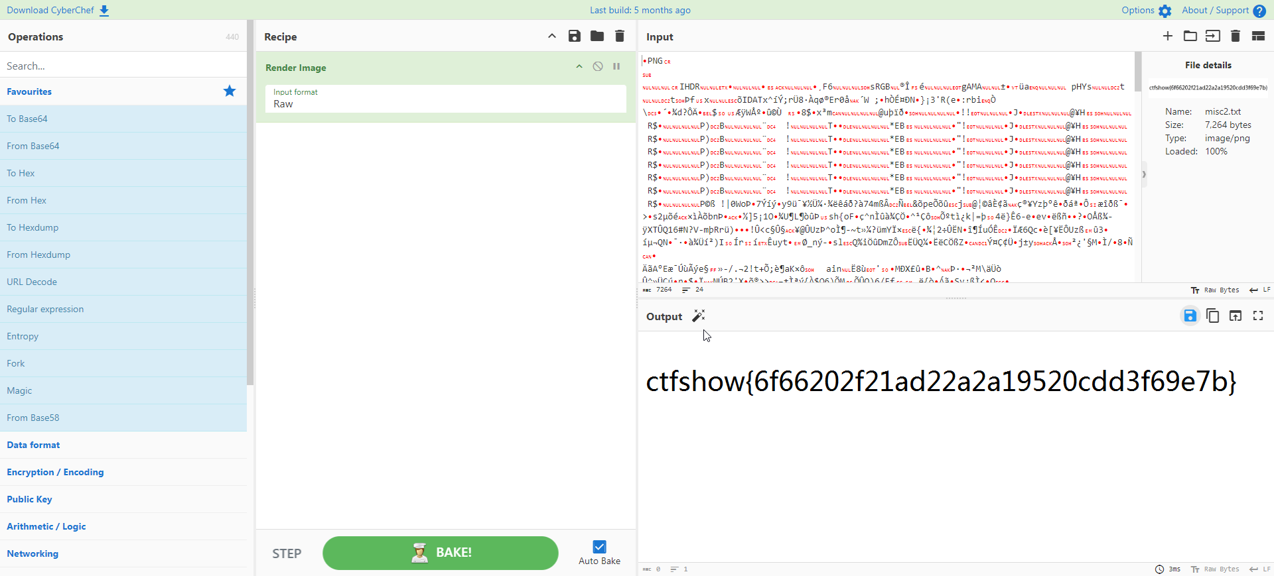Image resolution: width=1274 pixels, height=576 pixels.
Task: Open file as input icon
Action: click(1213, 36)
